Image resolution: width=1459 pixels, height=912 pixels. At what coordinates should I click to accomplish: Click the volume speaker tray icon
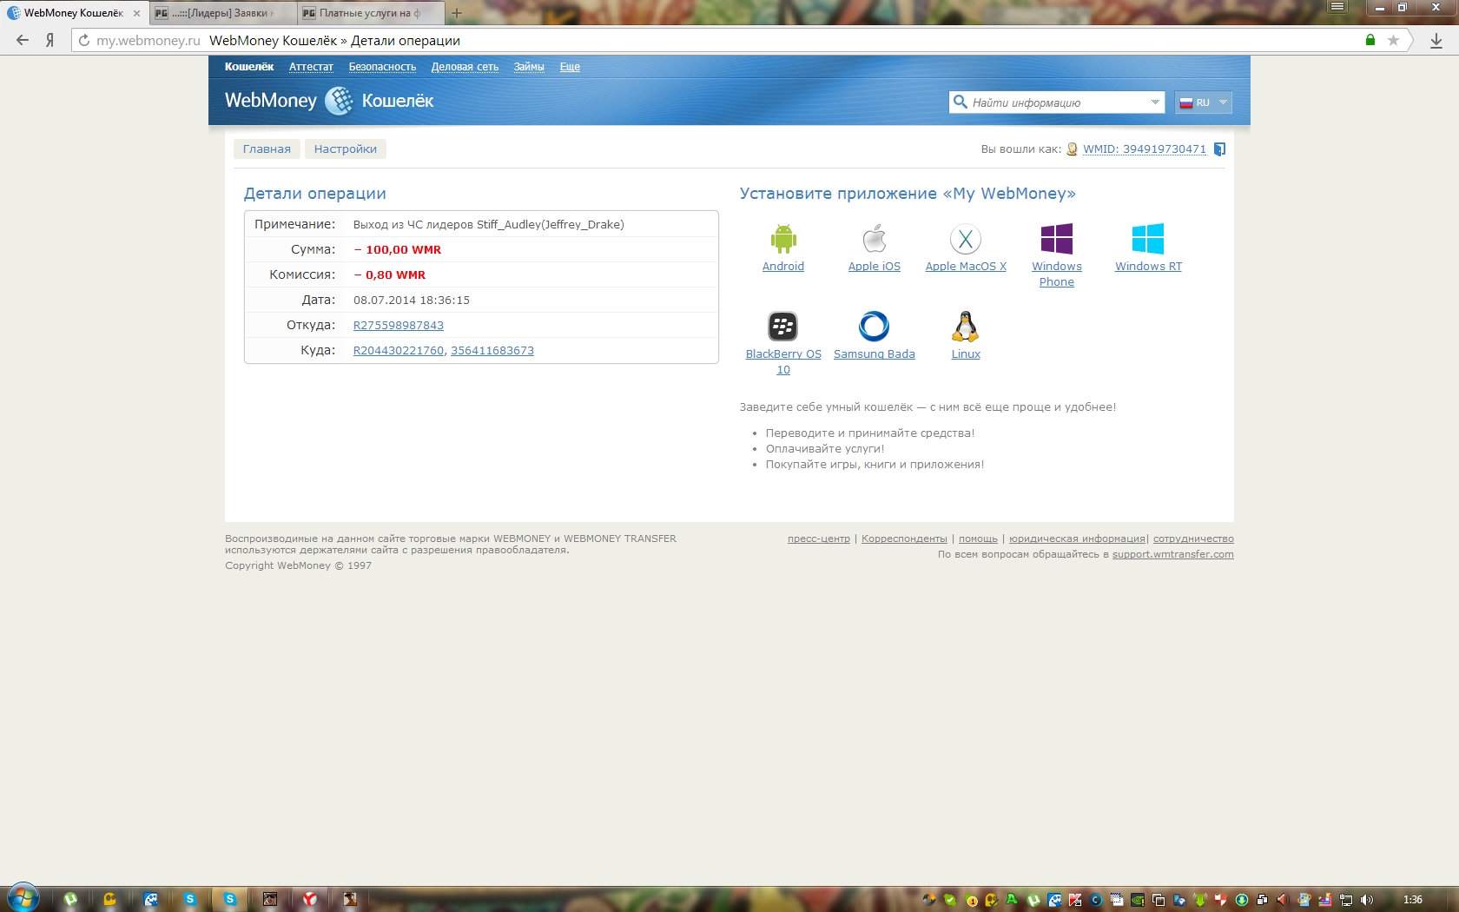click(1367, 900)
